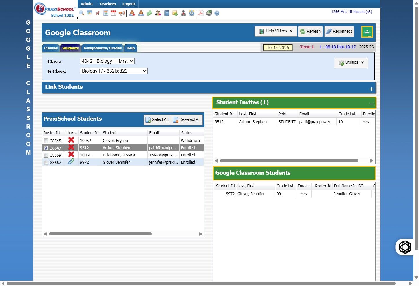Open the Utilities dropdown menu

[x=351, y=63]
